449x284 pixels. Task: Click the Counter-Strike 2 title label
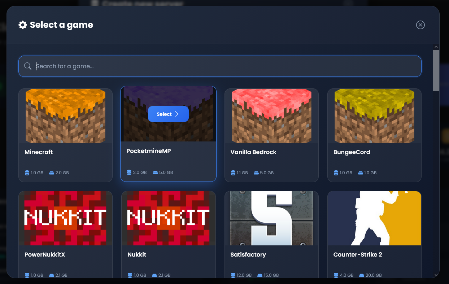[357, 254]
